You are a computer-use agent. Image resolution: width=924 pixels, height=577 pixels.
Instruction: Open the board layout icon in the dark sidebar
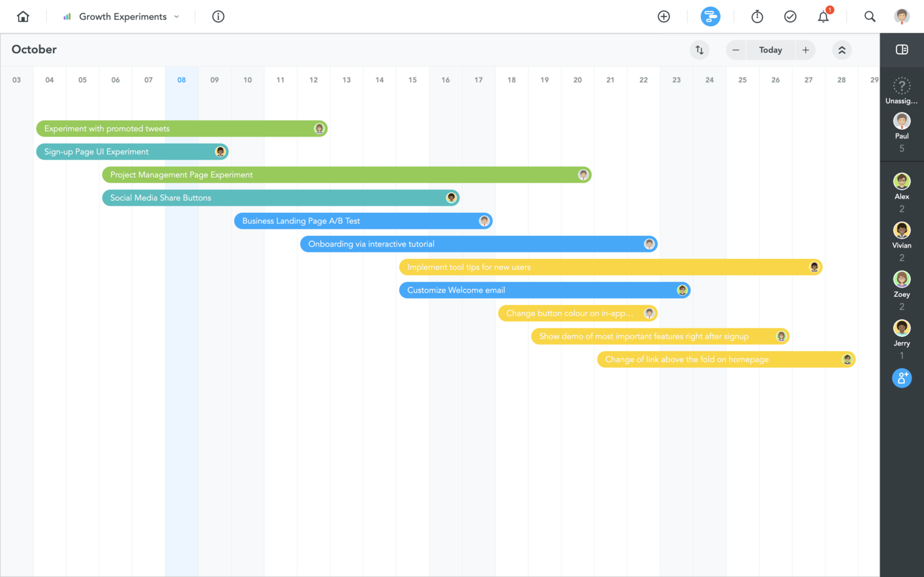click(902, 49)
